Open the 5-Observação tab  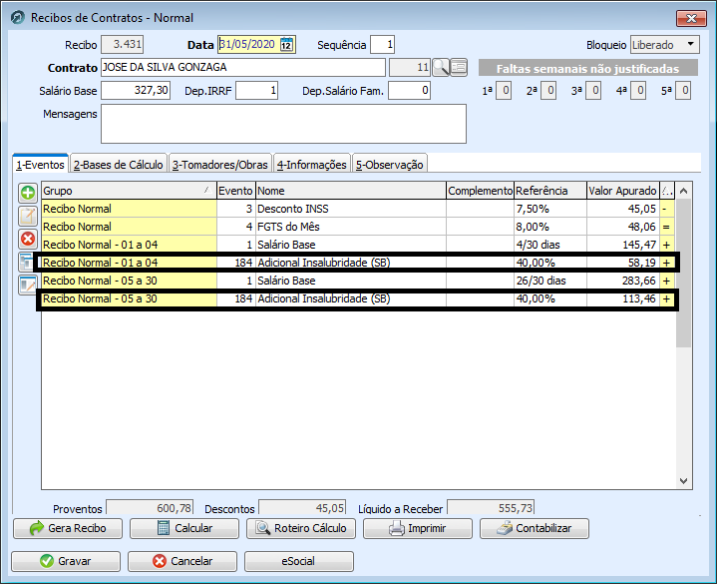(390, 165)
